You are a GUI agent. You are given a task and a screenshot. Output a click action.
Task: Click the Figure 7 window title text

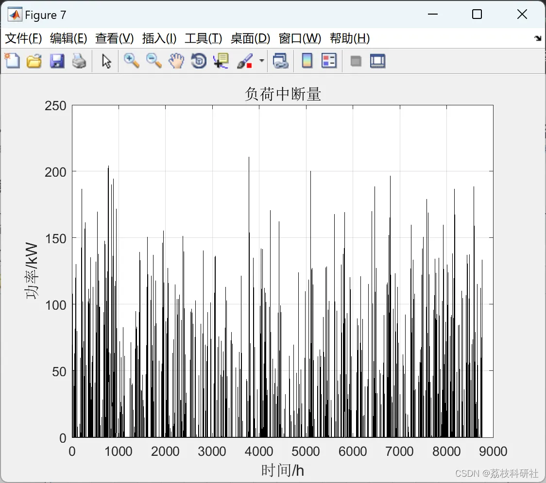pos(46,15)
